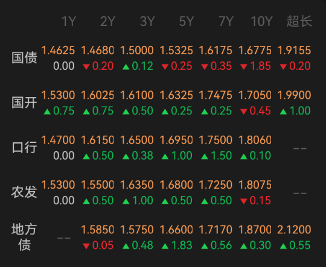Click the 1Y maturity column header

(69, 21)
